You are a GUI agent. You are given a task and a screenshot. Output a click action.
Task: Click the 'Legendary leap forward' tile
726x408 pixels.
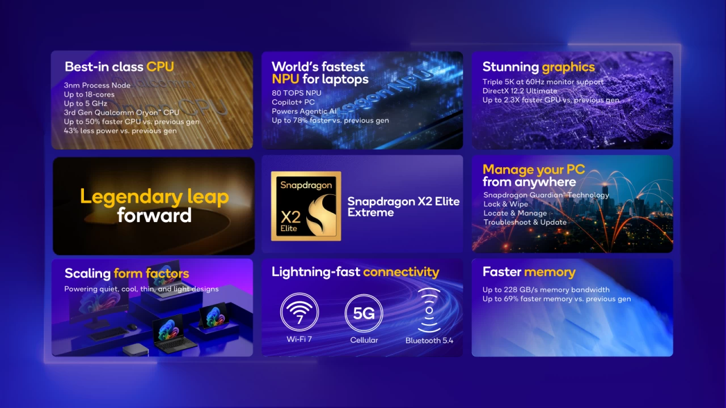tap(154, 206)
